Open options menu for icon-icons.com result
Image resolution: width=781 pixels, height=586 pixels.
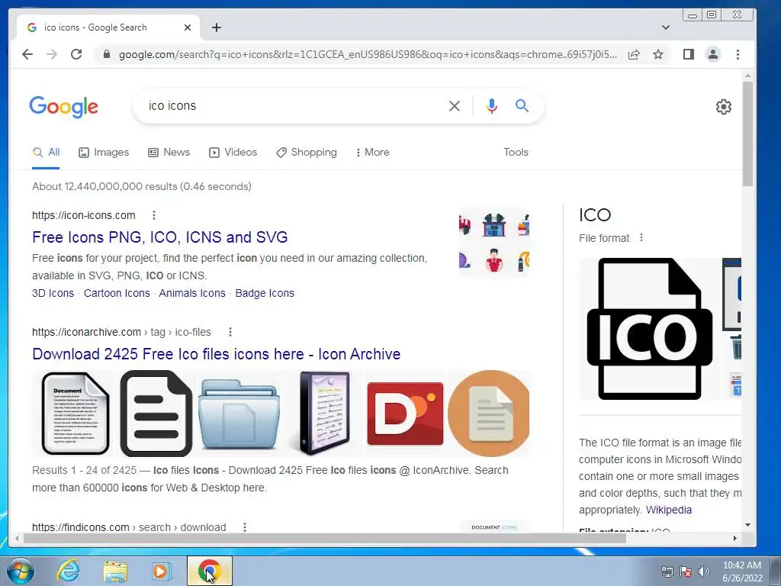click(154, 214)
